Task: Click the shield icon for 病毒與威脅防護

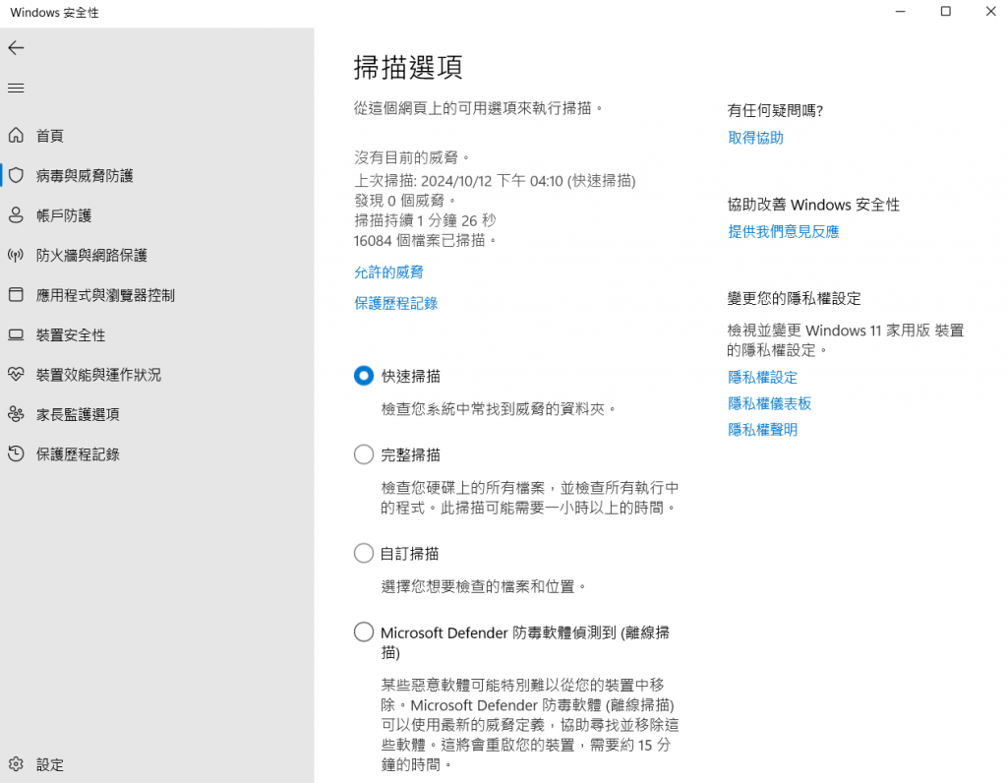Action: [16, 175]
